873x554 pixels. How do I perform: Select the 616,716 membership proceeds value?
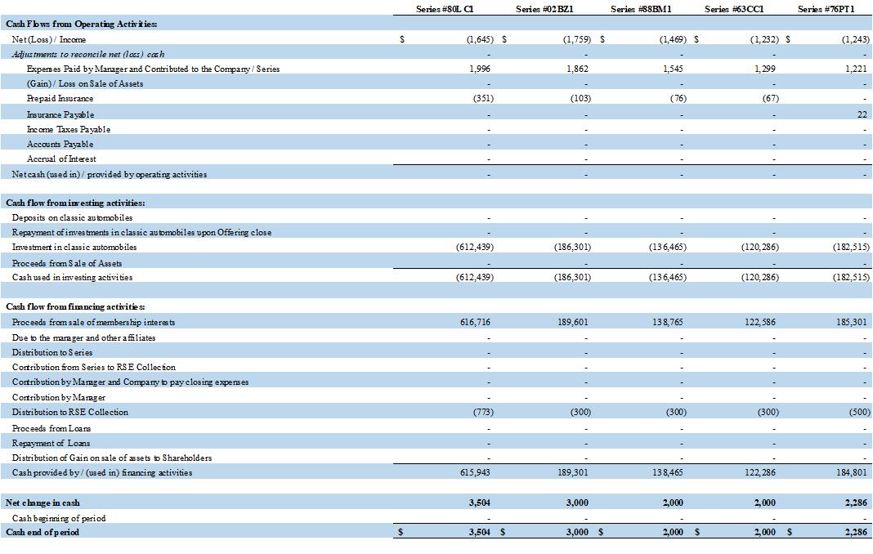point(476,323)
